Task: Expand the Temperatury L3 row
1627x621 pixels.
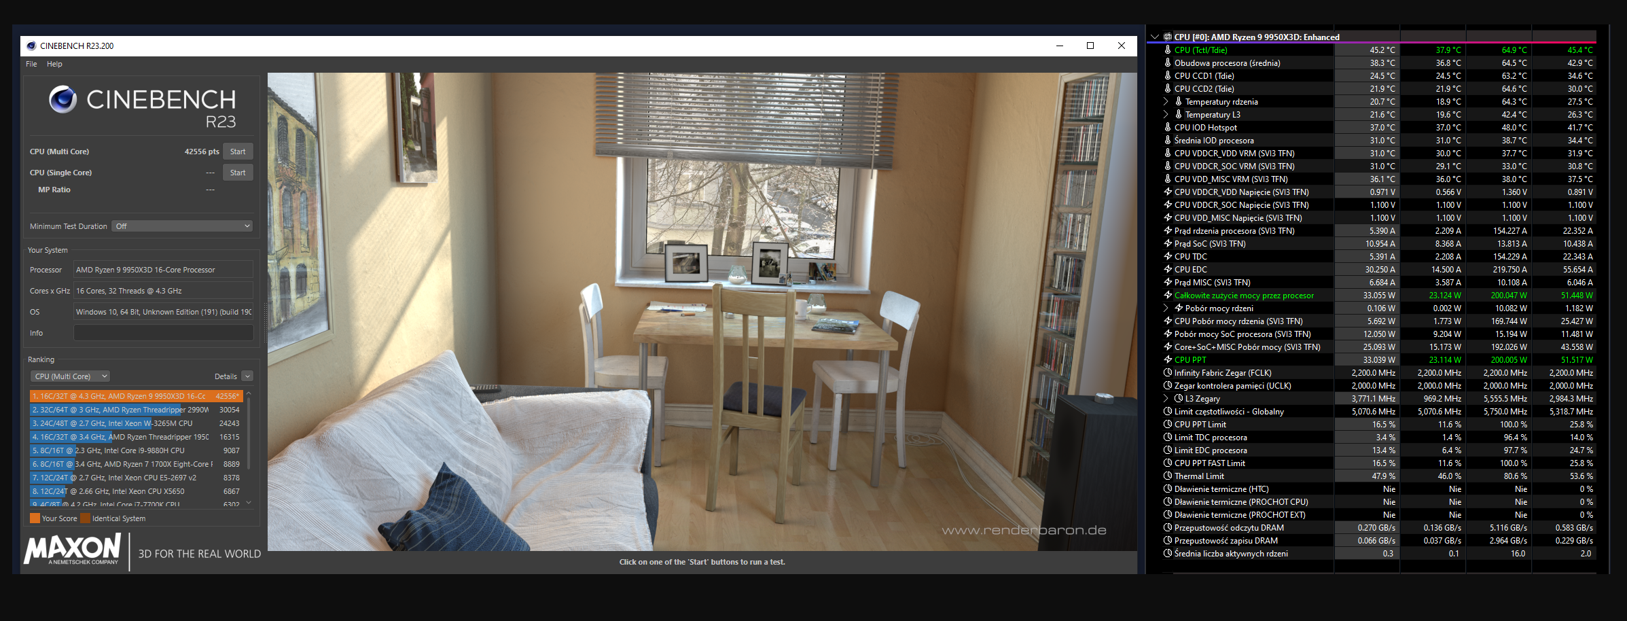Action: pyautogui.click(x=1166, y=114)
